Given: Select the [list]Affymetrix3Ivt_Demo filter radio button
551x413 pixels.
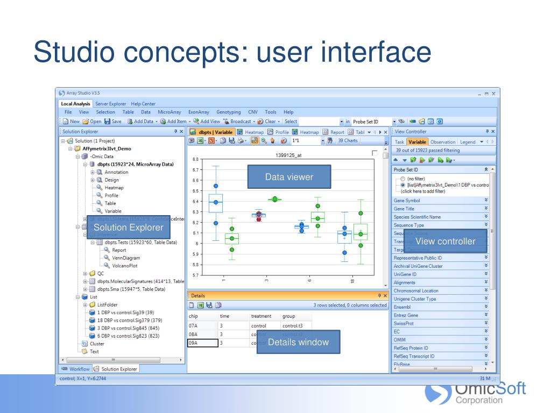Looking at the screenshot, I should pos(402,185).
